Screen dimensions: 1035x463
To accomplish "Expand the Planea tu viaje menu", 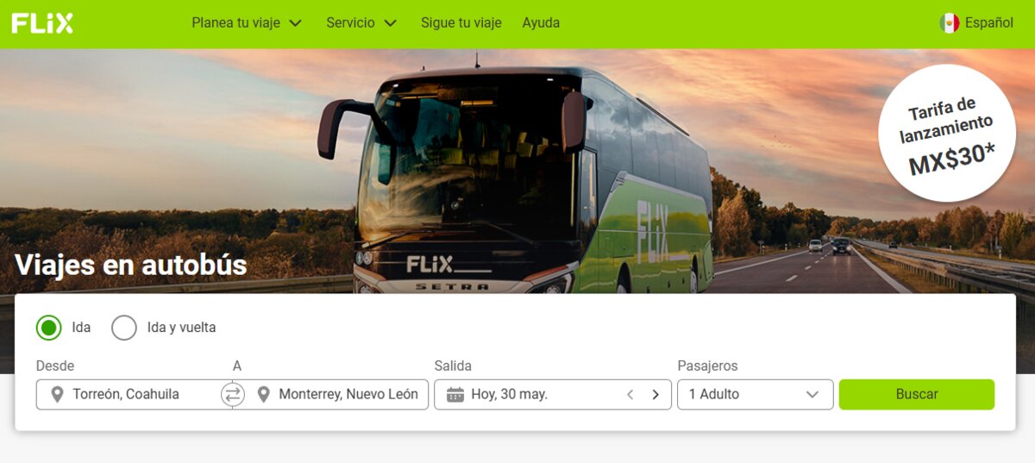I will click(x=247, y=23).
